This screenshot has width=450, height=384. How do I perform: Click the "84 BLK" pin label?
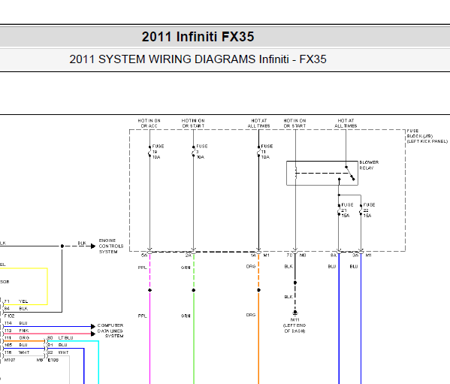[16, 309]
